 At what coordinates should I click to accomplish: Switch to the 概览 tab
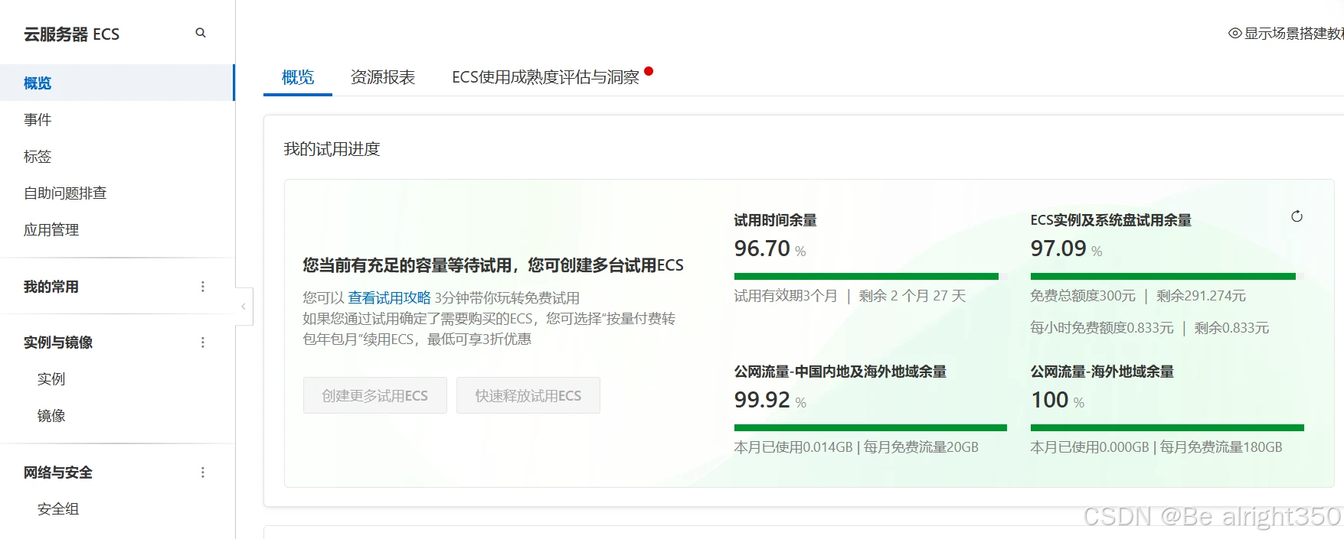[298, 77]
